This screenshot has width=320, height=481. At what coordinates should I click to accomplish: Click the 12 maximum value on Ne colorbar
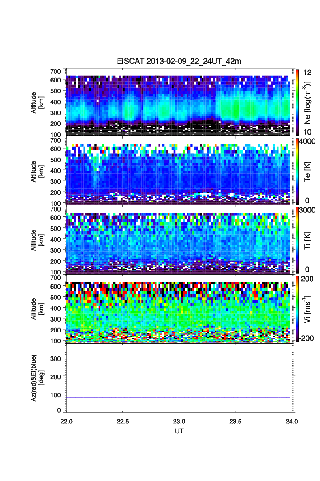point(307,72)
